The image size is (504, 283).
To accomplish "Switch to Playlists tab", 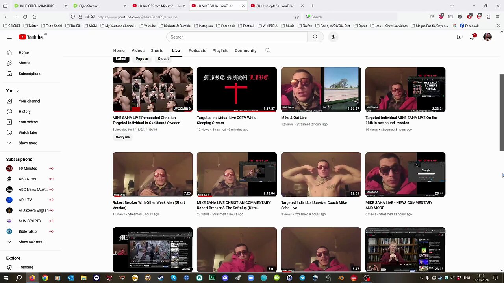I will 220,51.
